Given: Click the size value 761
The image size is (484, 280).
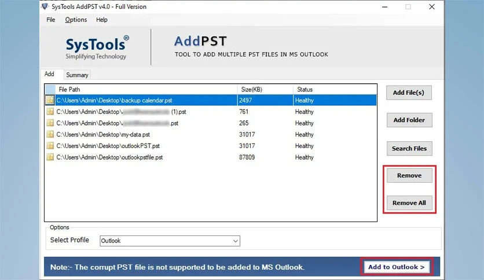Looking at the screenshot, I should 244,112.
